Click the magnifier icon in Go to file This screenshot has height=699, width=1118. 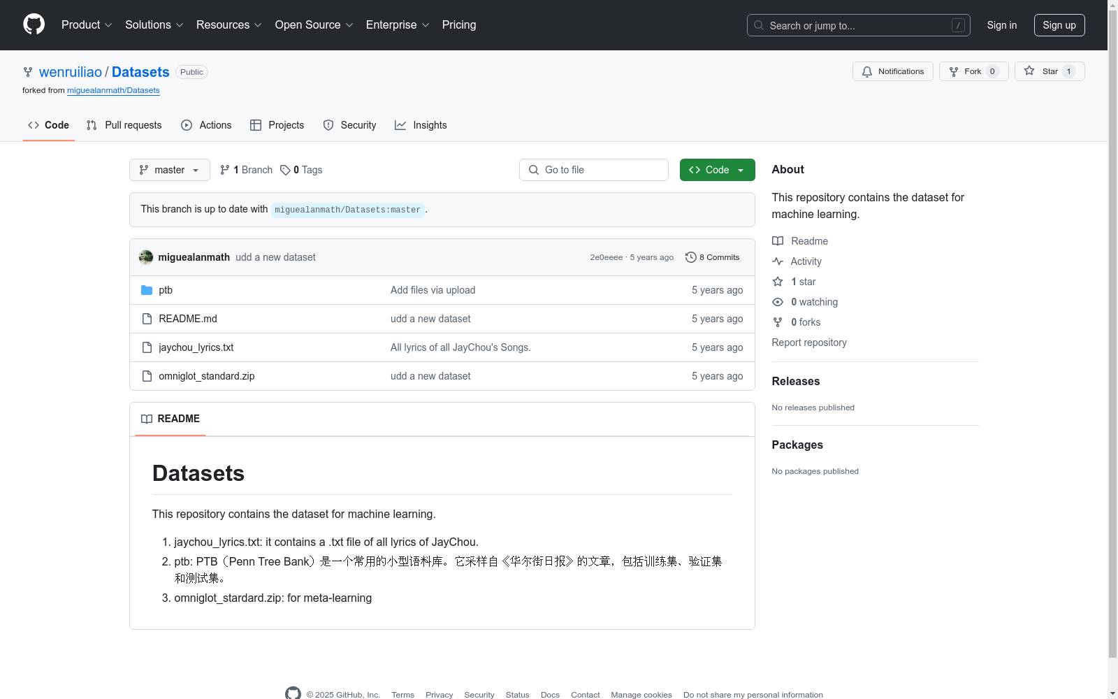tap(534, 170)
